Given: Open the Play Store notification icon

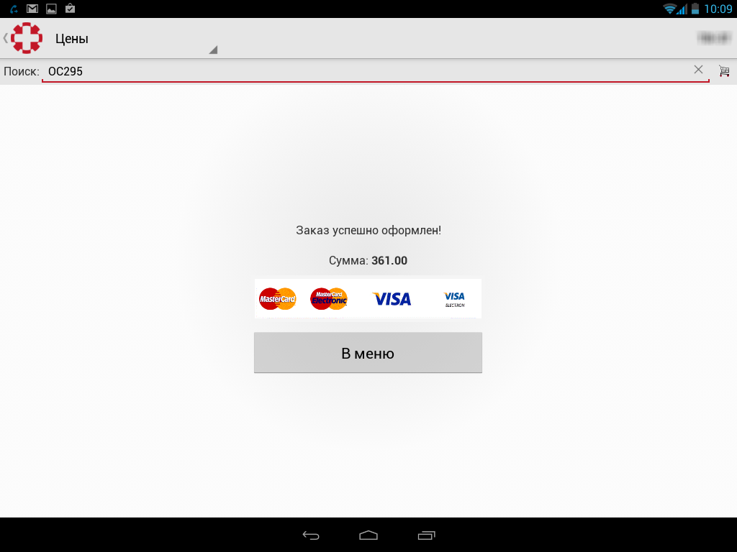Looking at the screenshot, I should [x=70, y=8].
